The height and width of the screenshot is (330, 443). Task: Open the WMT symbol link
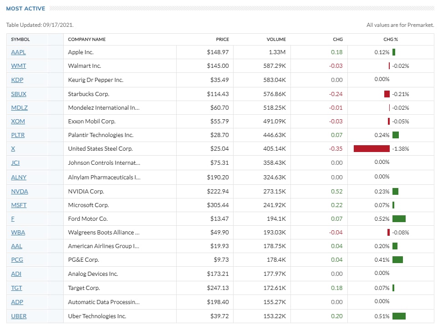pyautogui.click(x=19, y=66)
